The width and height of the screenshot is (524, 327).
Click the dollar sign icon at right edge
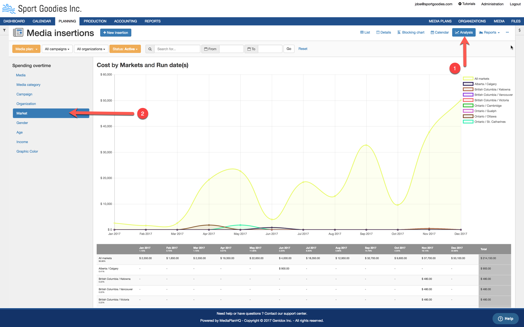[x=519, y=30]
